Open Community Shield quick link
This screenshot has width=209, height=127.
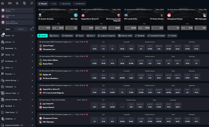(17, 22)
